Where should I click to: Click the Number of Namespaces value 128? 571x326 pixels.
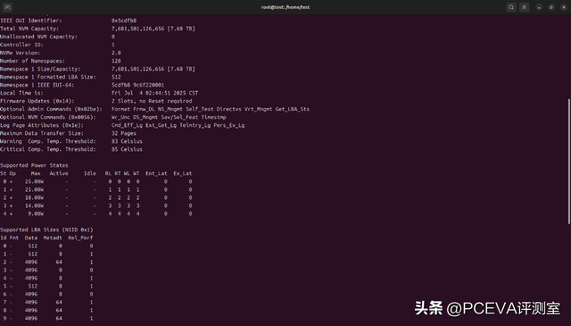116,61
